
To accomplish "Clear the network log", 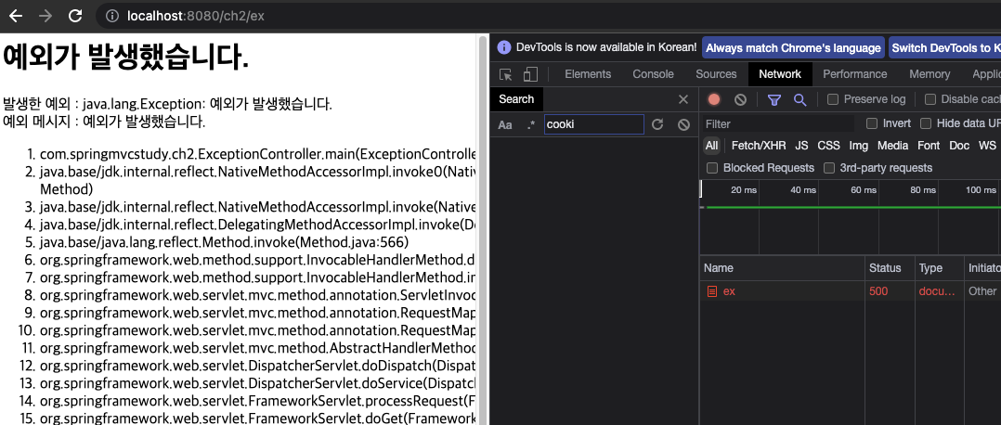I will click(x=741, y=99).
